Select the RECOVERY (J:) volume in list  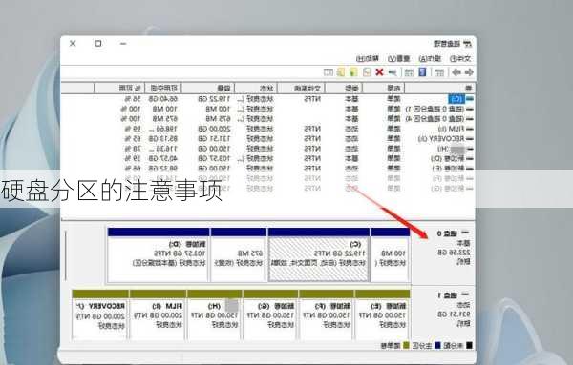coord(267,138)
